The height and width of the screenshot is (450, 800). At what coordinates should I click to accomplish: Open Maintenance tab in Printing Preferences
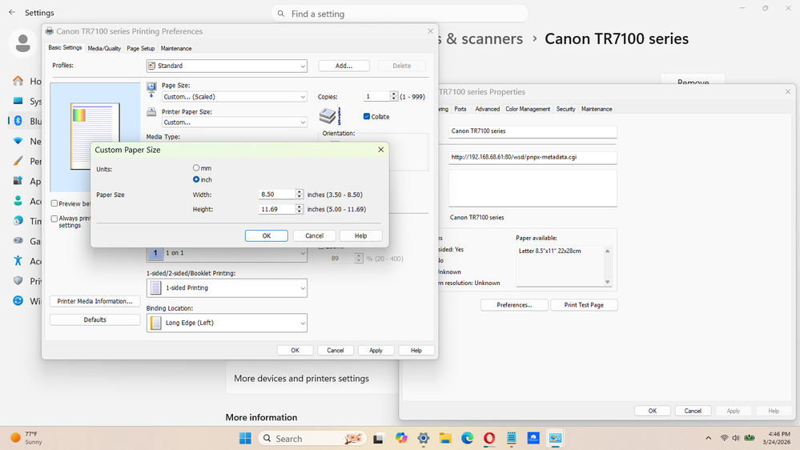[x=176, y=49]
